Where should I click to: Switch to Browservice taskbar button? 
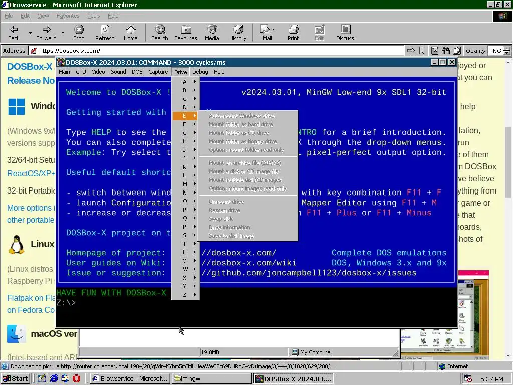coord(130,379)
